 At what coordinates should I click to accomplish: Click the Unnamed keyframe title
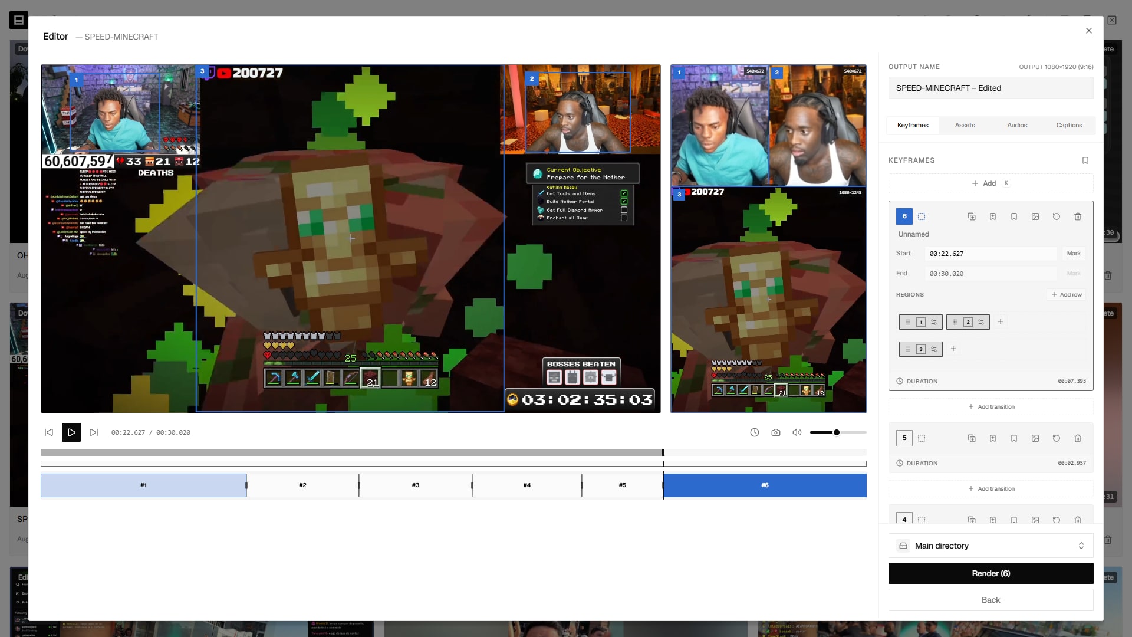[914, 234]
